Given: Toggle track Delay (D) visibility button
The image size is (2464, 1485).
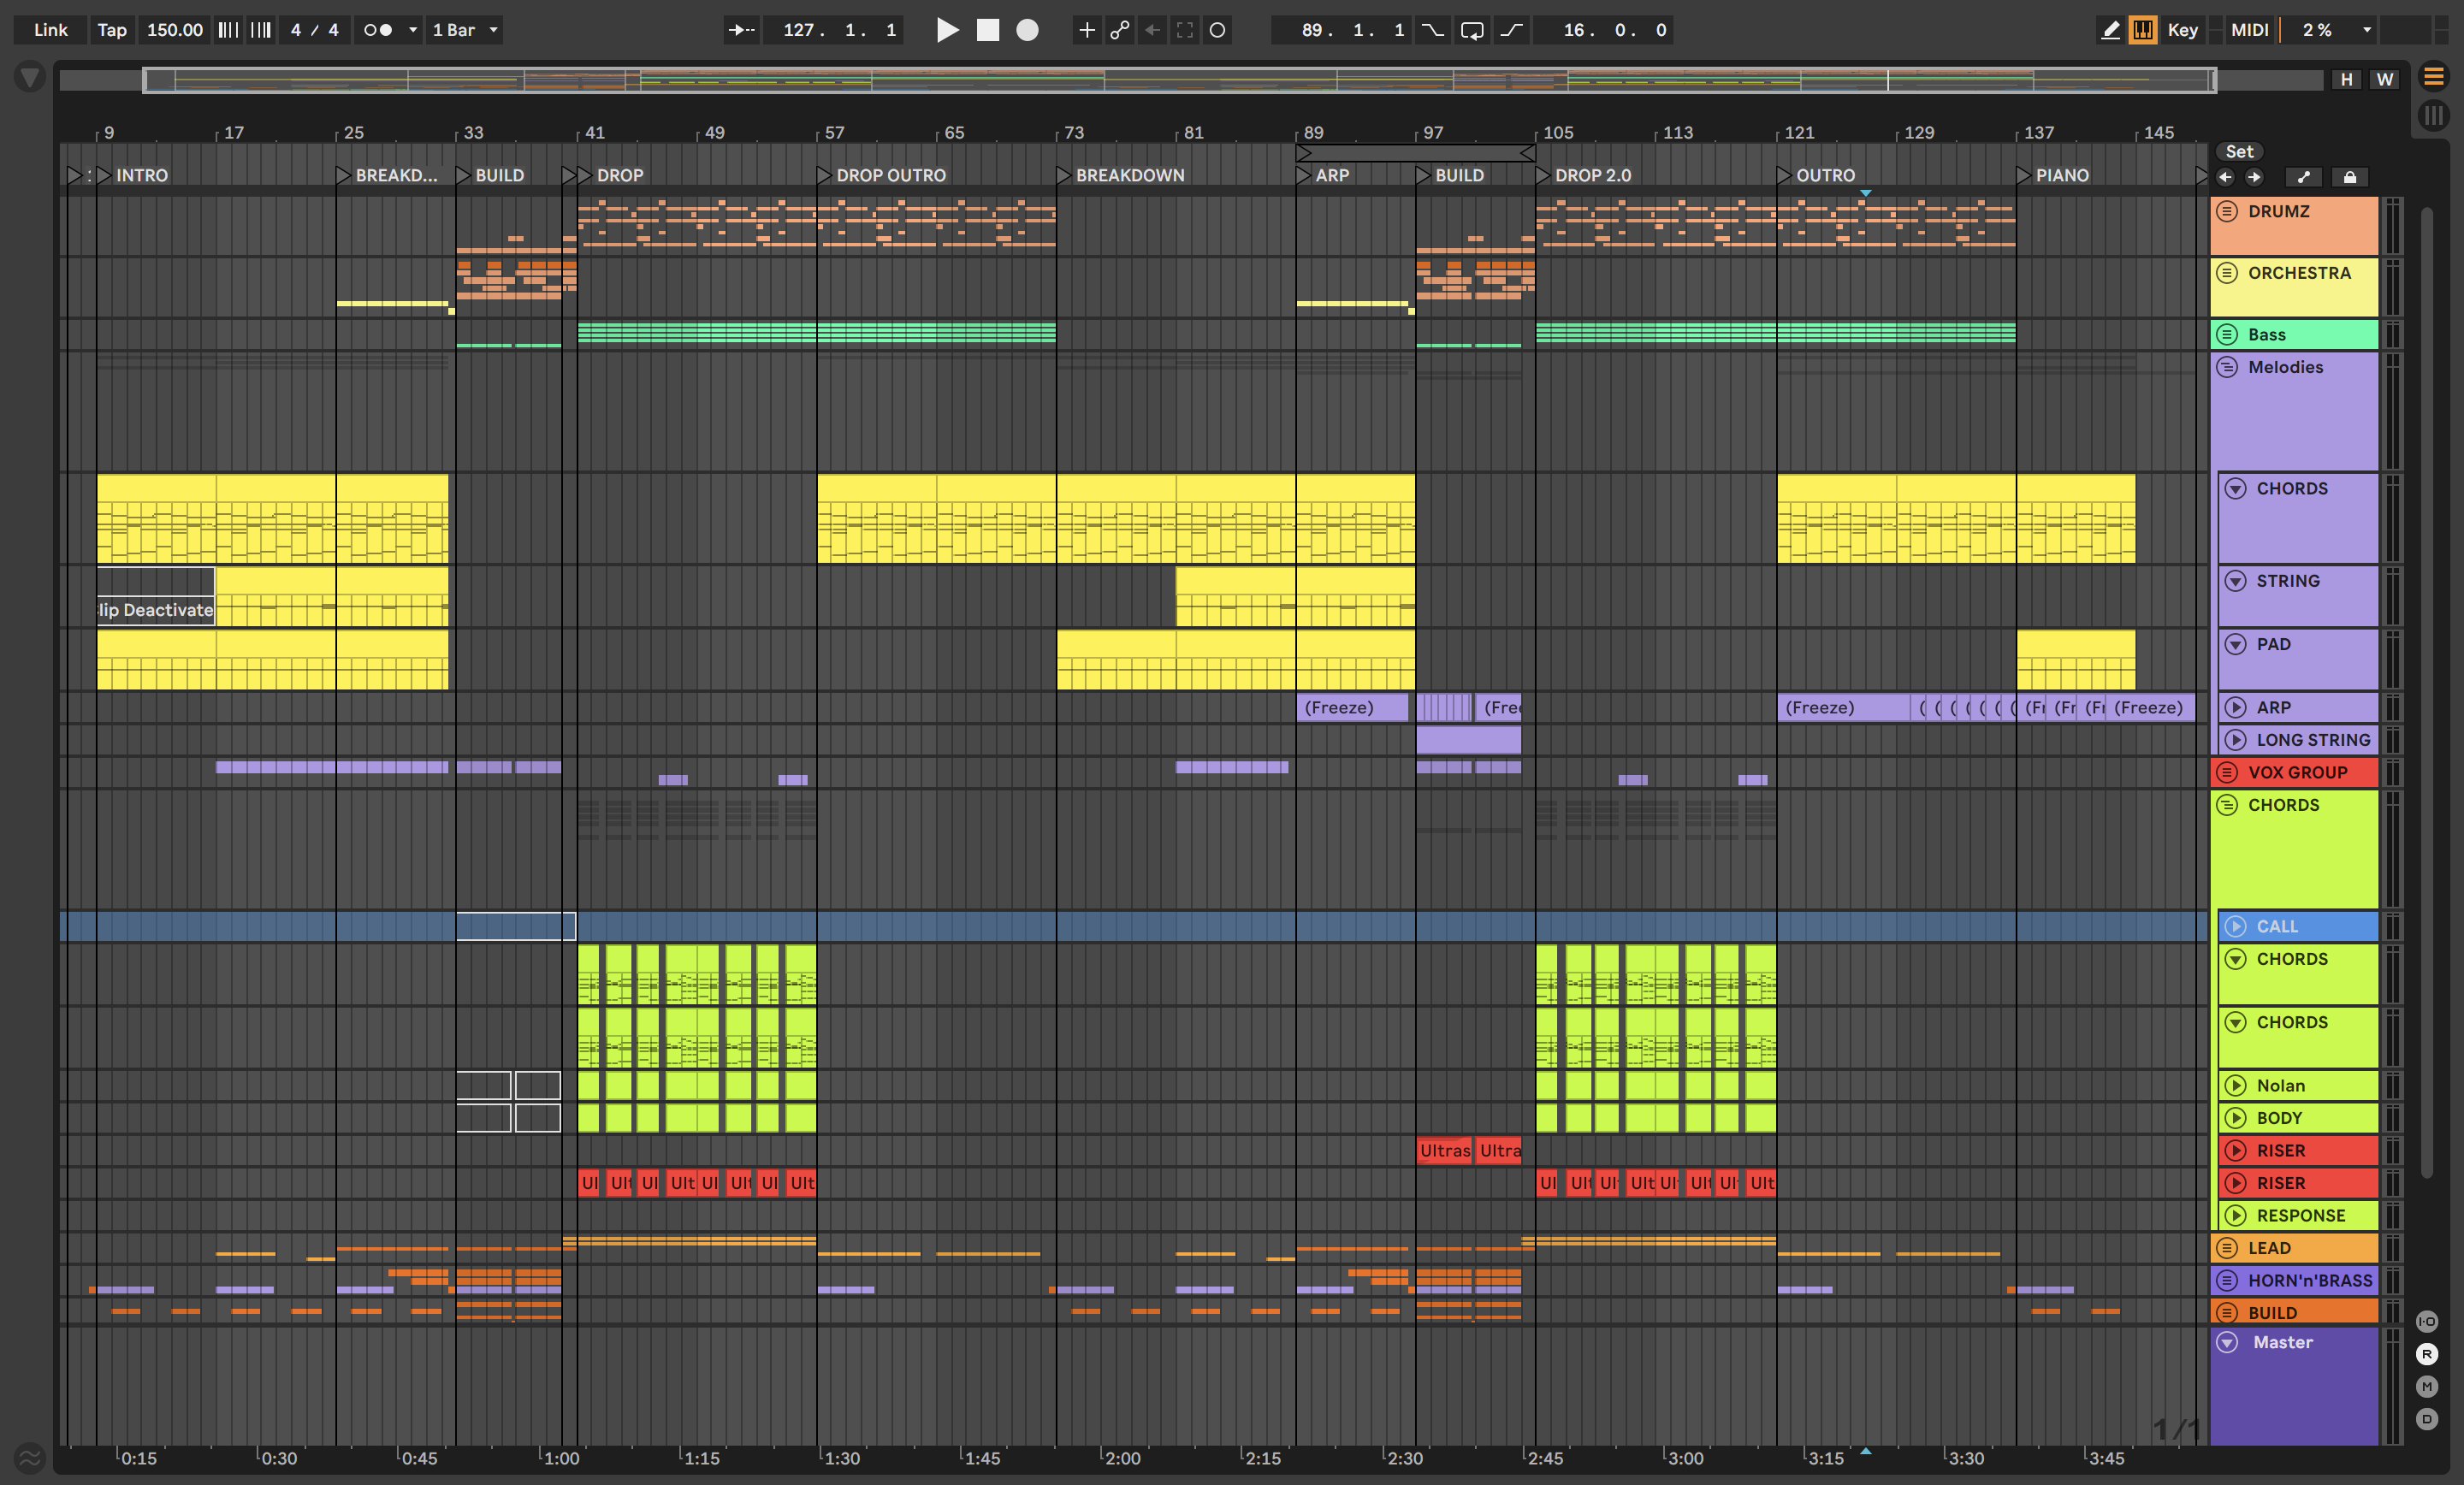Looking at the screenshot, I should [x=2427, y=1419].
